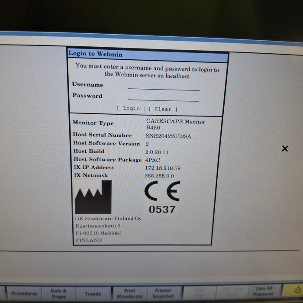Click the CE 0537 mark

pyautogui.click(x=162, y=197)
